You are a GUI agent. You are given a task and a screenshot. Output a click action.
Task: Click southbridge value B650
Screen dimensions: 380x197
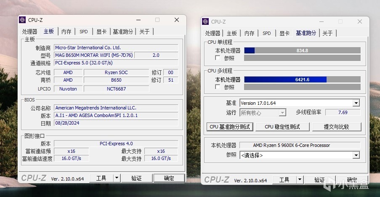click(116, 80)
